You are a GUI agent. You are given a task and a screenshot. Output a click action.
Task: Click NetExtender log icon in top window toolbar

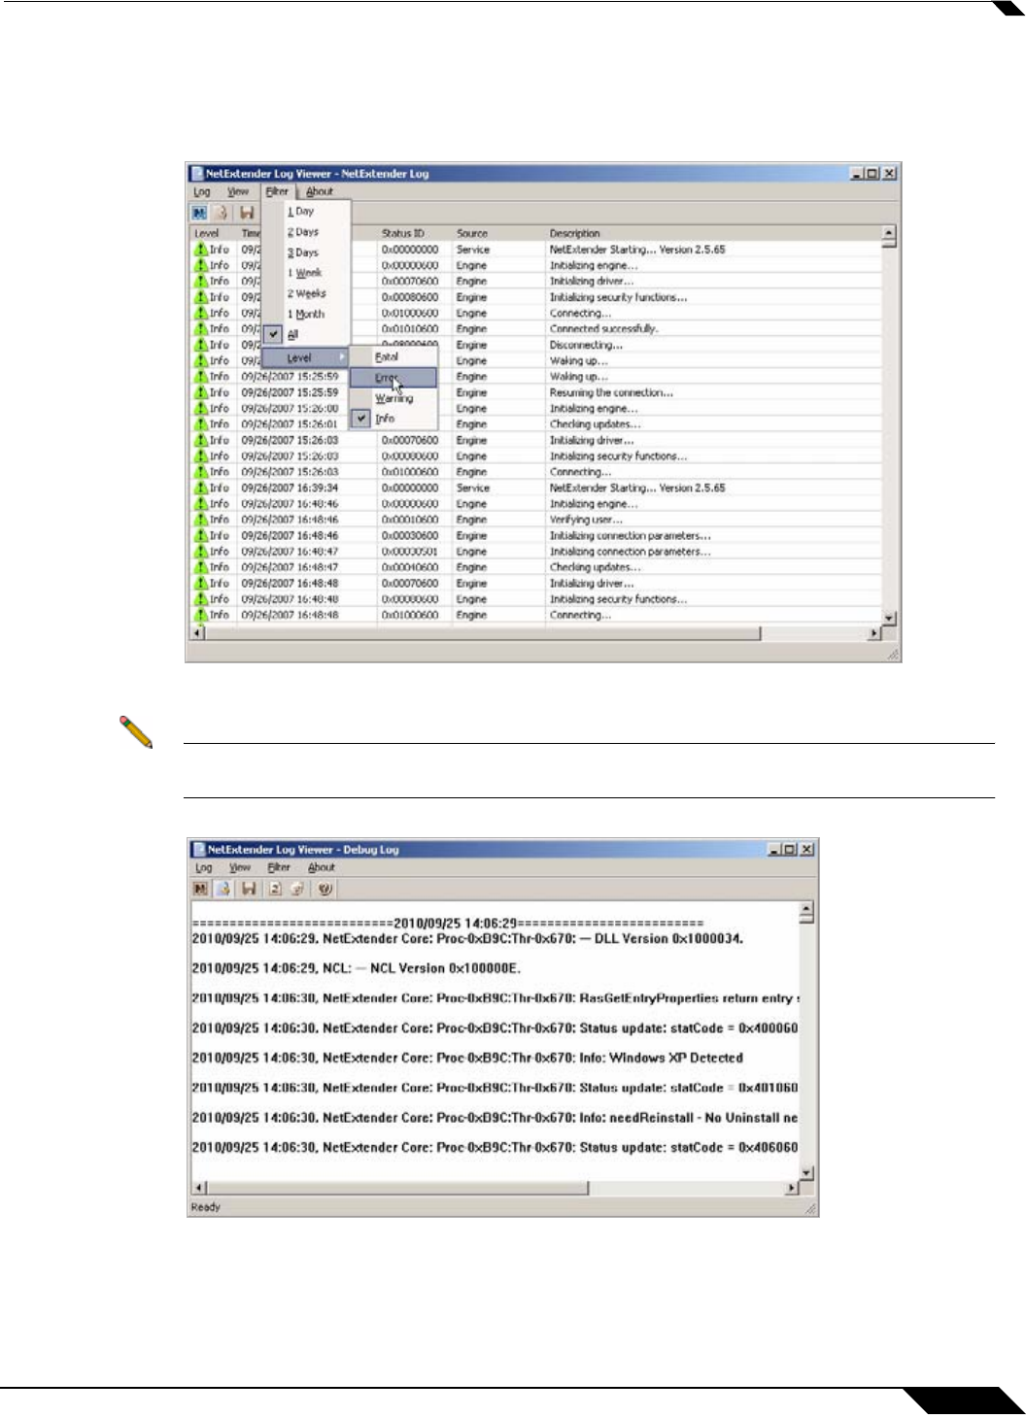(199, 213)
